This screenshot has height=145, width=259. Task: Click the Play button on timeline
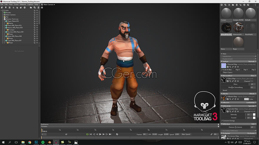tap(100, 134)
